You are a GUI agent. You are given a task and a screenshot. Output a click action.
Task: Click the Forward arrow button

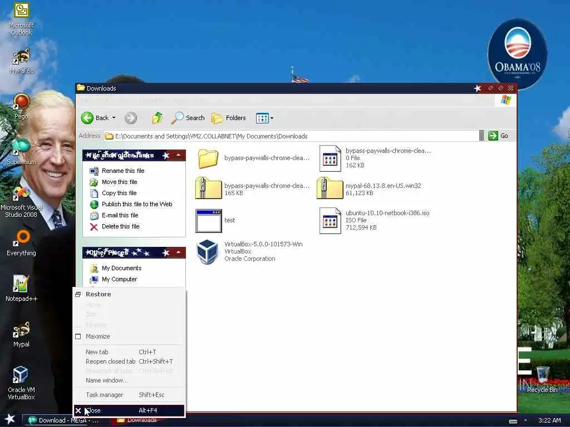131,118
